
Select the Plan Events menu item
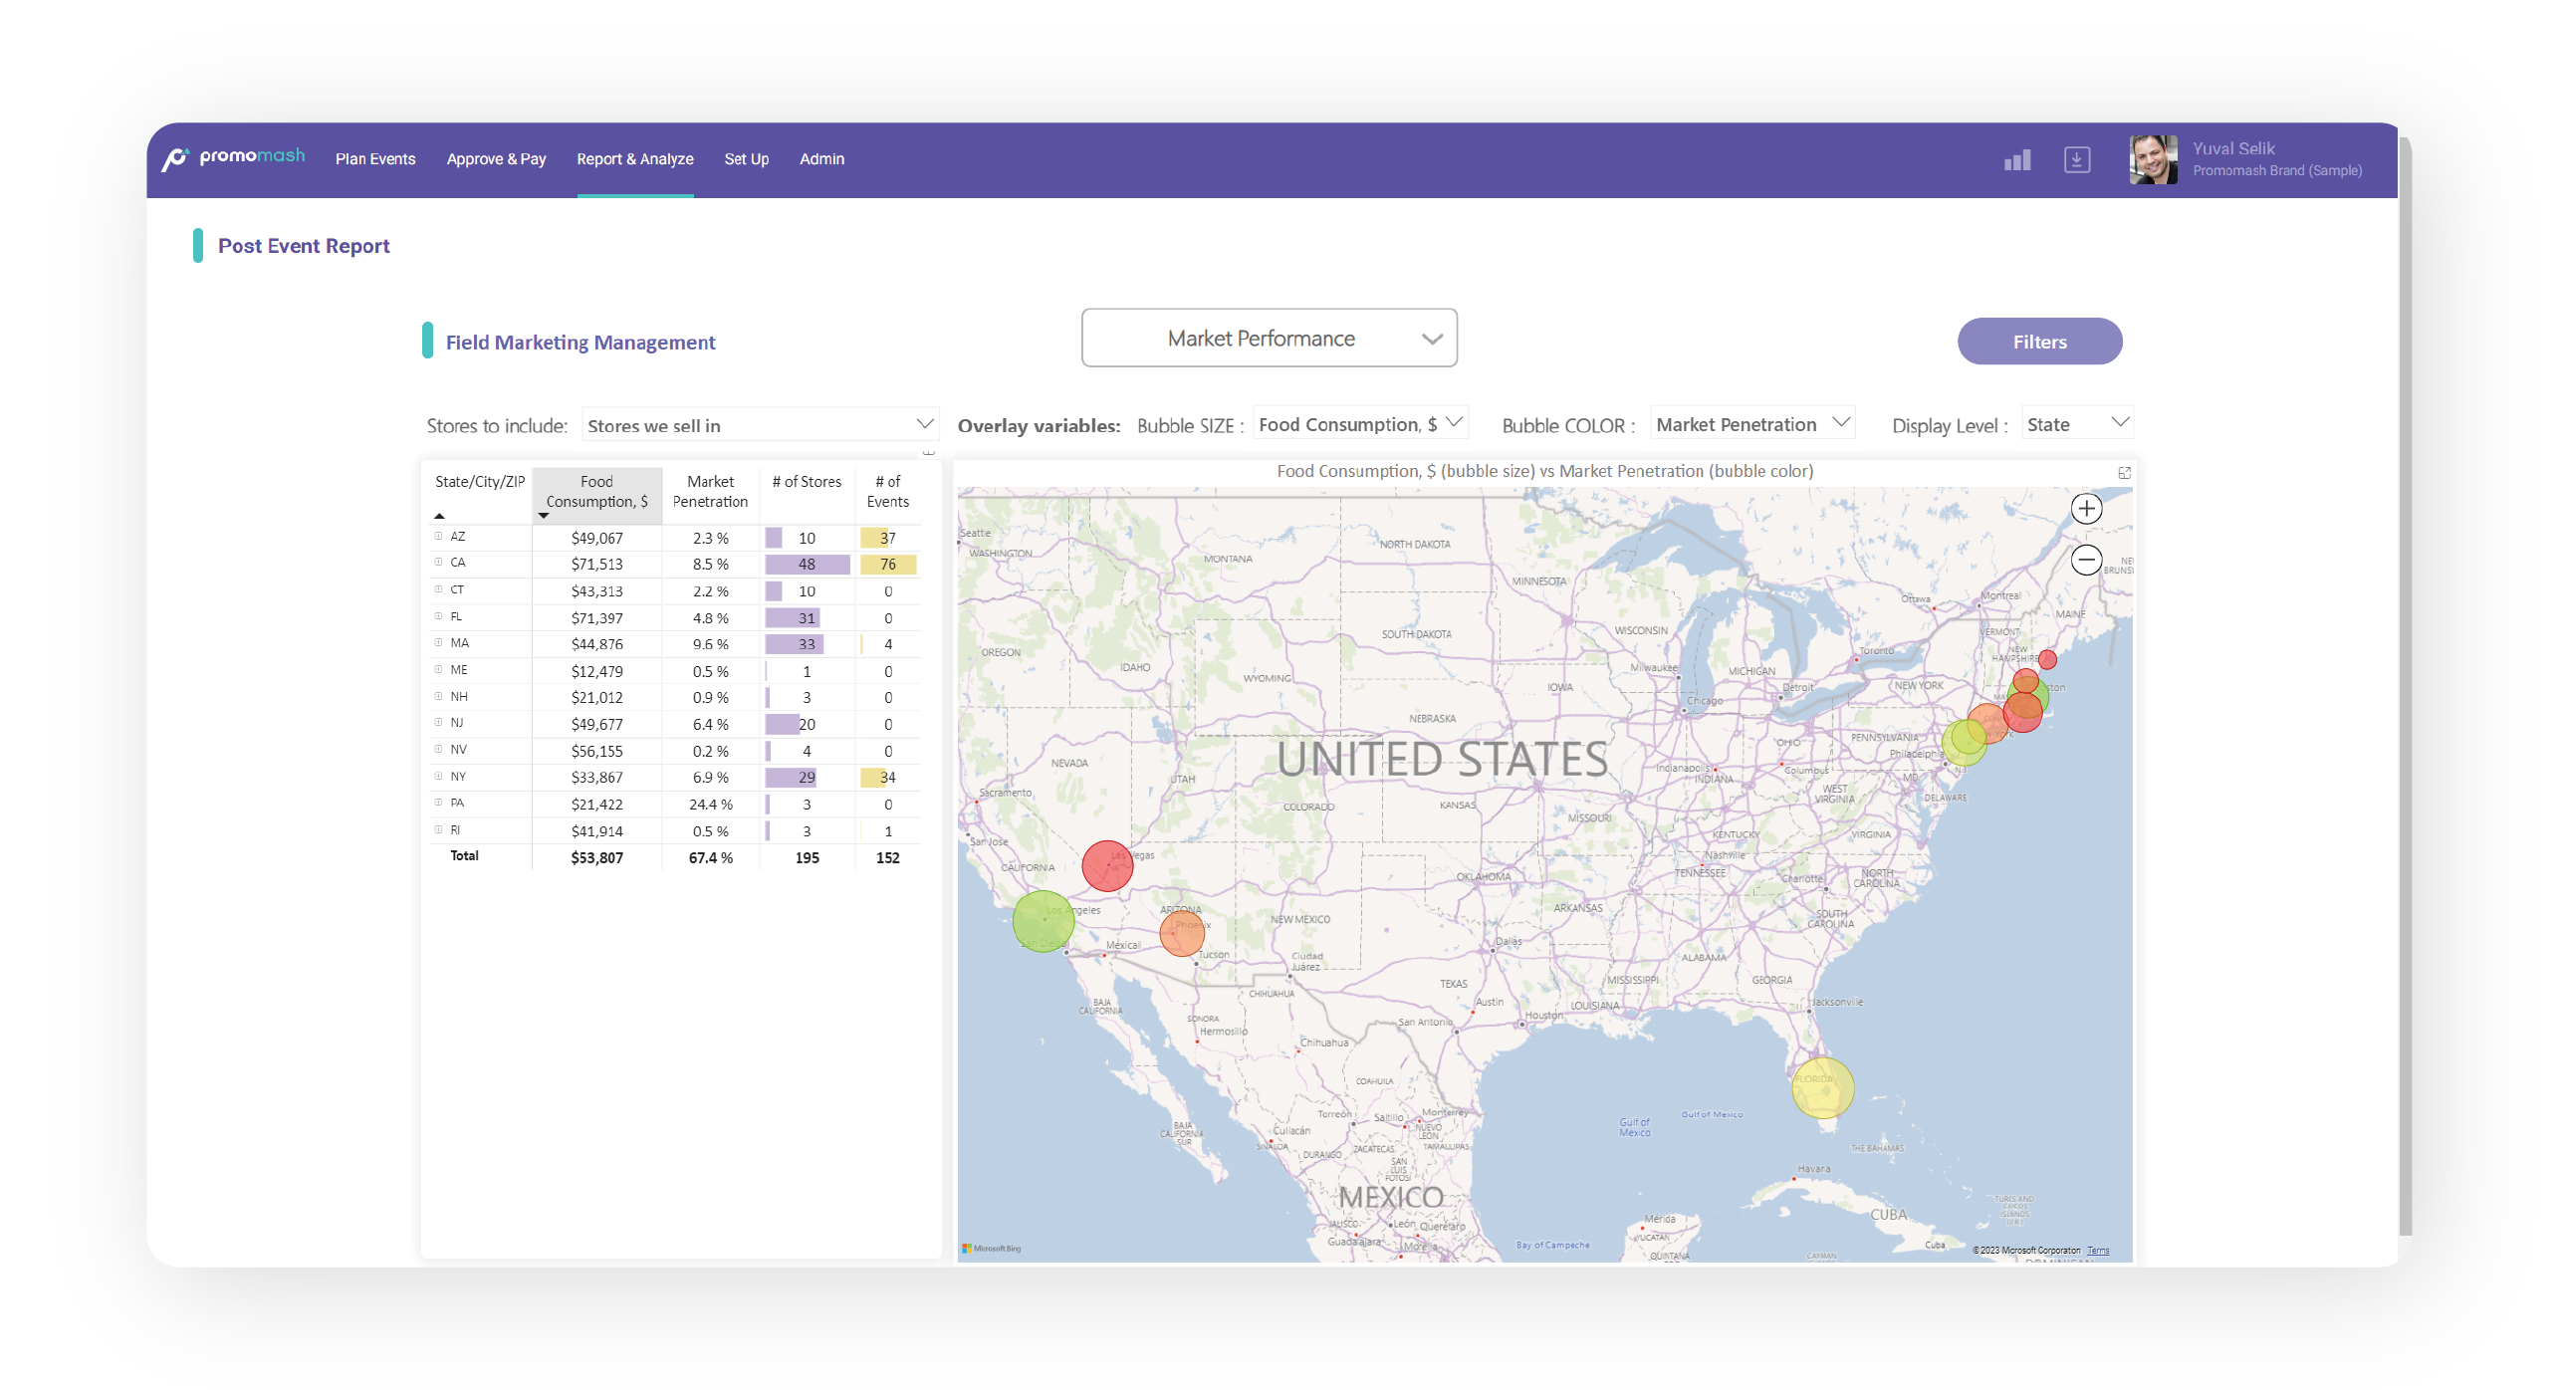tap(374, 157)
